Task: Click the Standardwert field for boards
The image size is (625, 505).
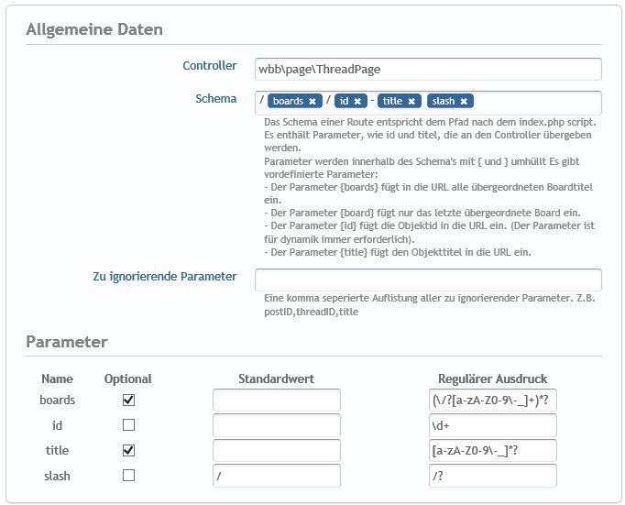Action: [x=276, y=401]
